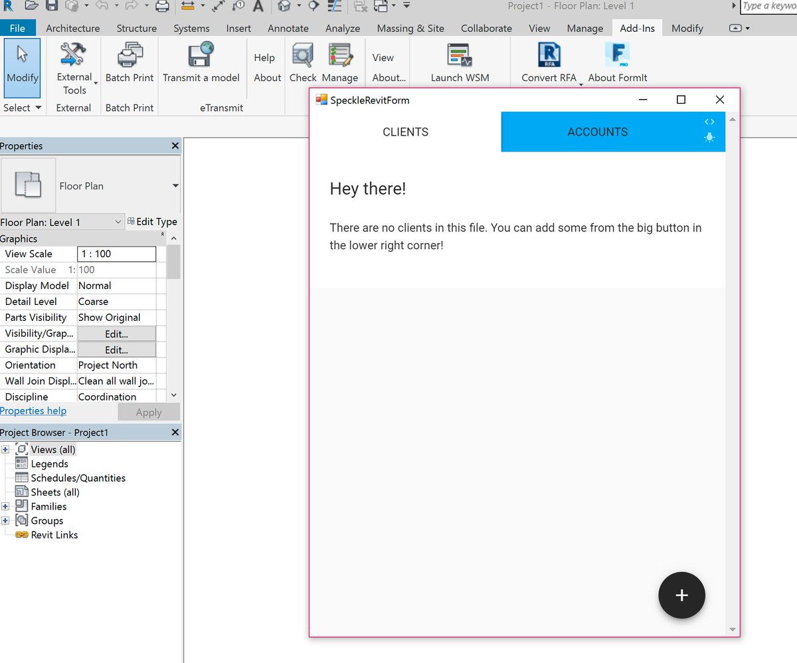Select Revit Links in Project Browser

54,535
